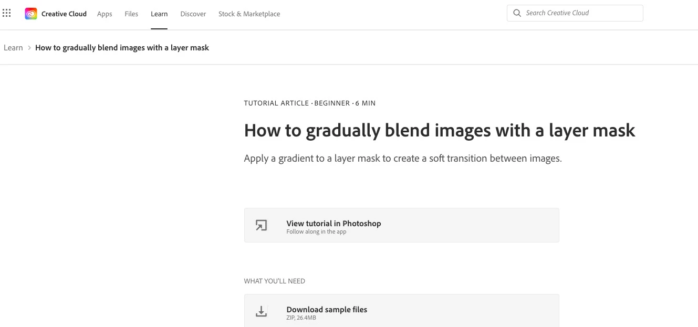Go back to Learn via breadcrumb
Viewport: 698px width, 327px height.
(x=13, y=48)
